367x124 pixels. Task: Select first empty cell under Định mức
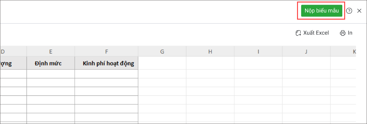coord(51,74)
